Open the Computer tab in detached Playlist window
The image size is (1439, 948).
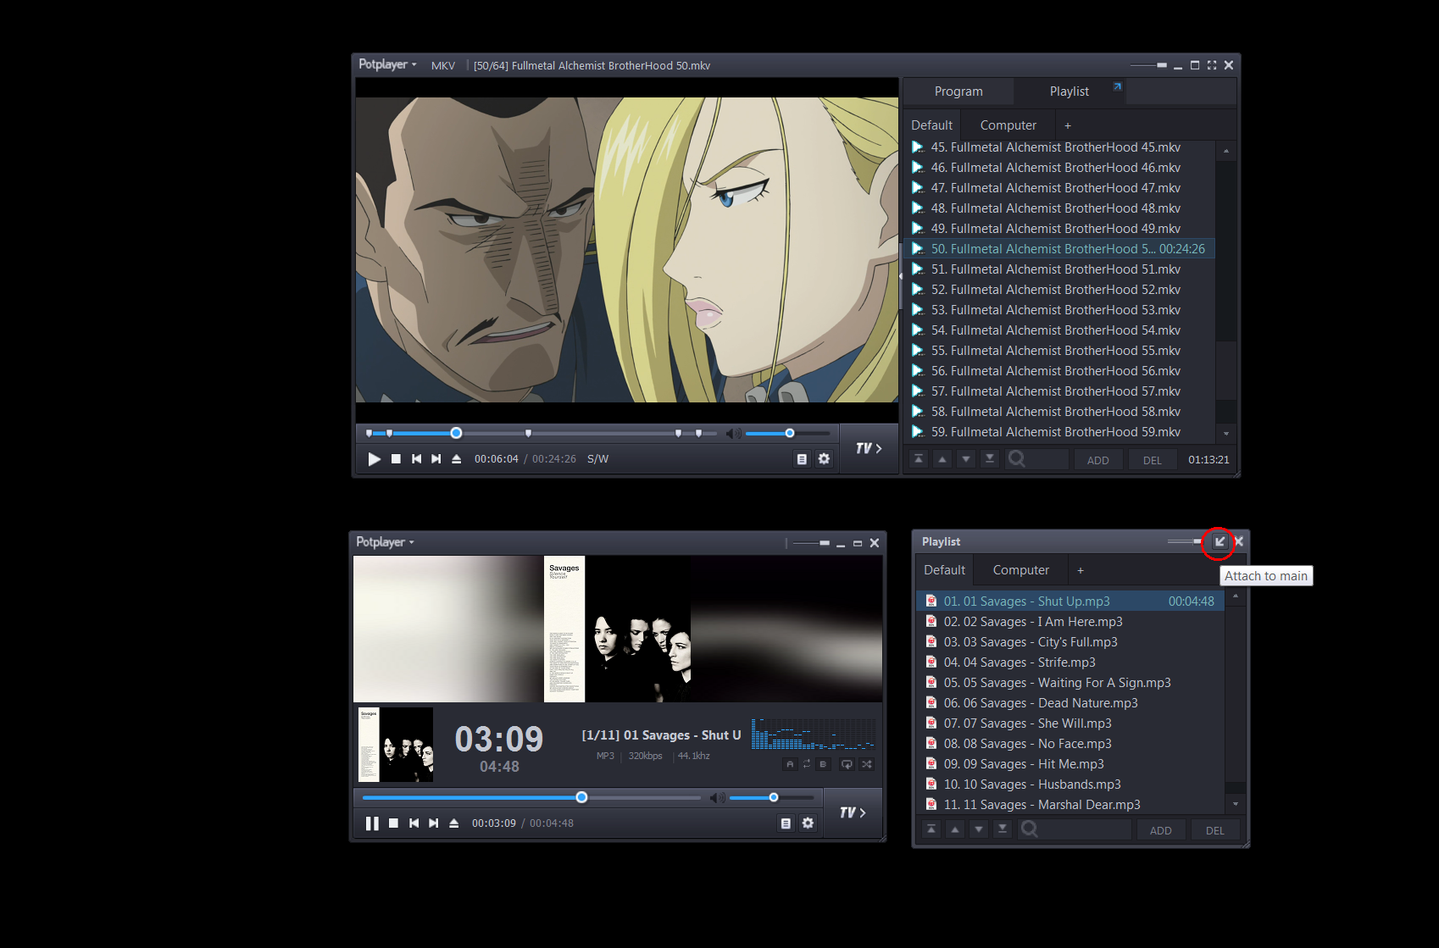coord(1021,570)
